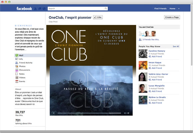The width and height of the screenshot is (193, 133).
Task: Click the Create a Page button
Action: click(x=172, y=17)
